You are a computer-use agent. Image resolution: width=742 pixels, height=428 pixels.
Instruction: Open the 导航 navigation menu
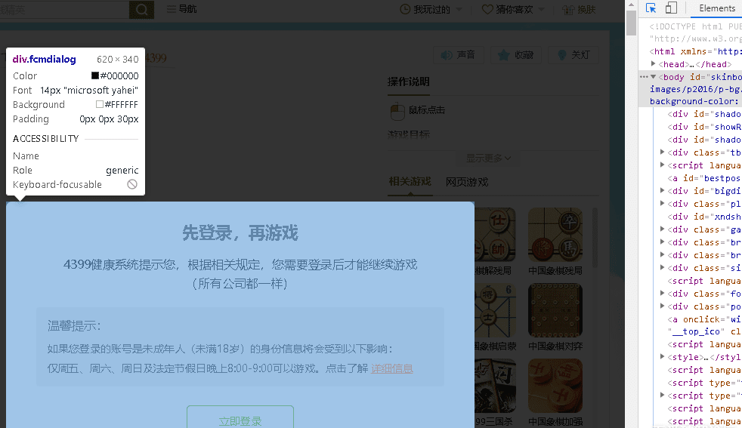[181, 9]
